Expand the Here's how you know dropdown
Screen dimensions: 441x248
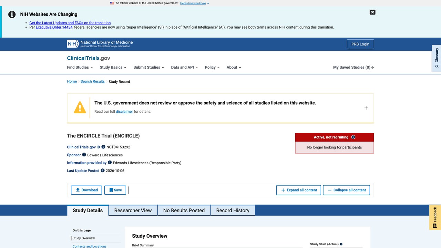point(195,3)
